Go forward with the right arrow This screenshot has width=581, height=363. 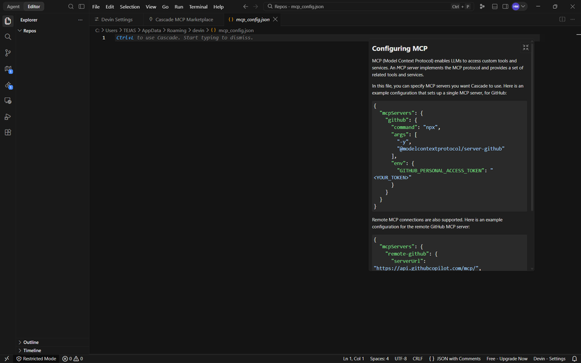pos(255,7)
